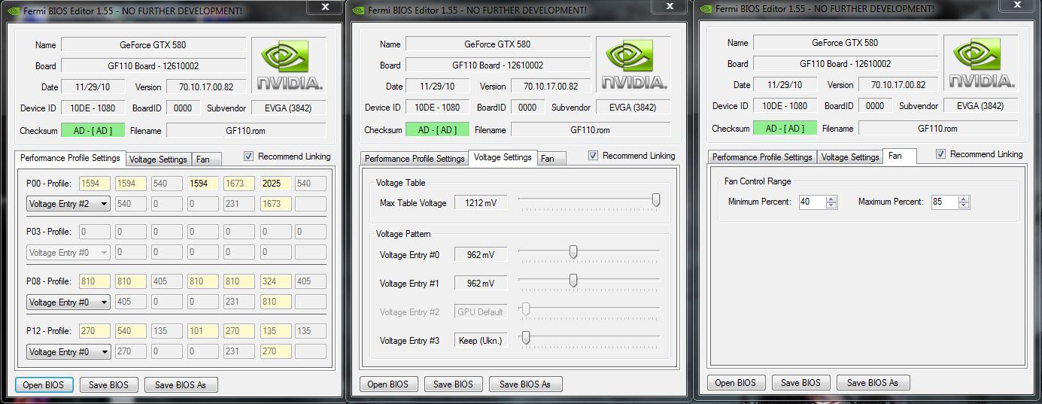This screenshot has height=404, width=1042.
Task: Click Save BIOS As in Voltage Settings window
Action: tap(525, 384)
